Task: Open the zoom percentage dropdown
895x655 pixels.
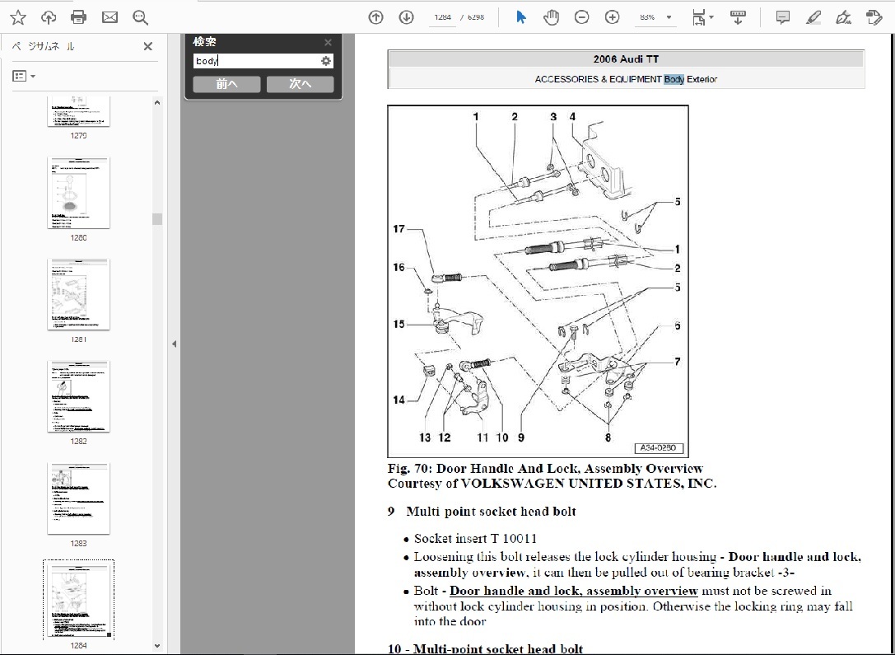Action: coord(669,17)
